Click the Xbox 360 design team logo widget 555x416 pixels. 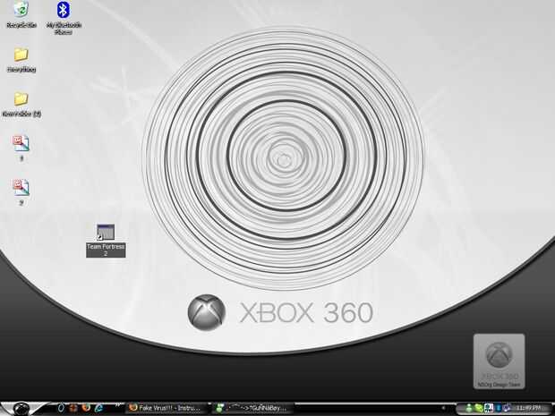point(499,361)
